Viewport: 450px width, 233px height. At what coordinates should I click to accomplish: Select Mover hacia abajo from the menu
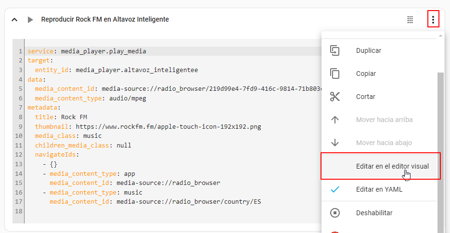[384, 143]
